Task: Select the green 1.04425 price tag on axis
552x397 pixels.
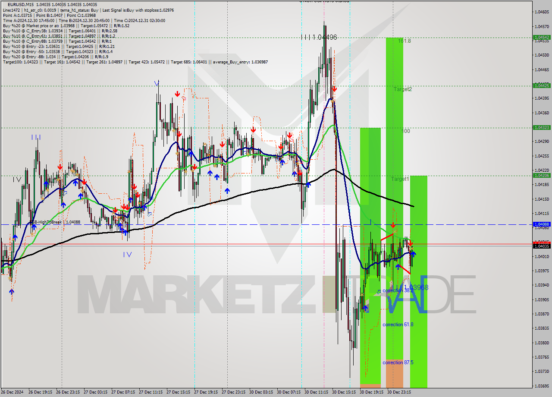Action: click(542, 85)
